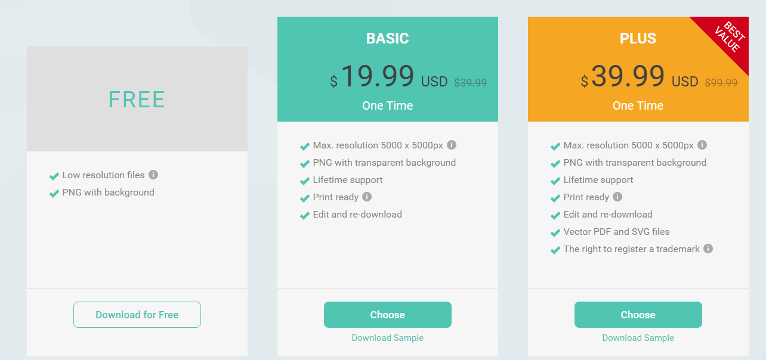Viewport: 766px width, 360px height.
Task: Click info icon beside PLUS Print ready
Action: (617, 197)
